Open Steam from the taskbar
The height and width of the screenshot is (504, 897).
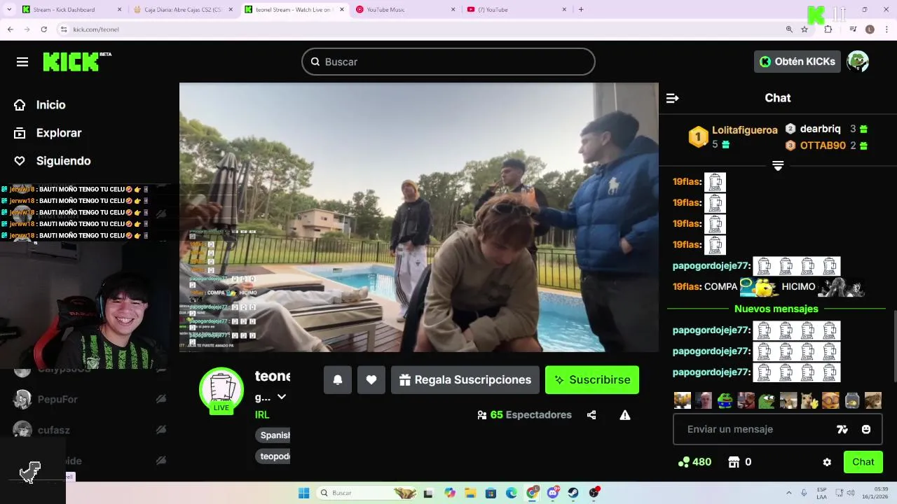573,493
